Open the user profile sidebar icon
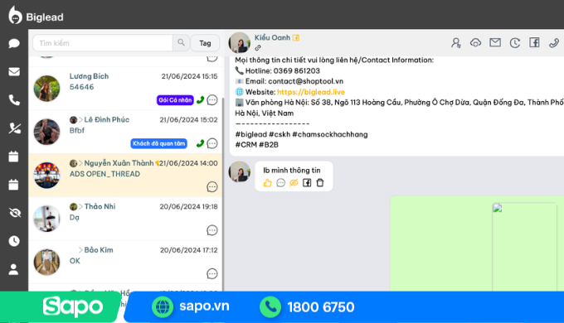 tap(13, 269)
